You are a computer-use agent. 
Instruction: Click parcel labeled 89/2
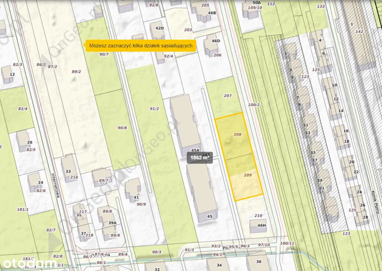pyautogui.click(x=76, y=72)
